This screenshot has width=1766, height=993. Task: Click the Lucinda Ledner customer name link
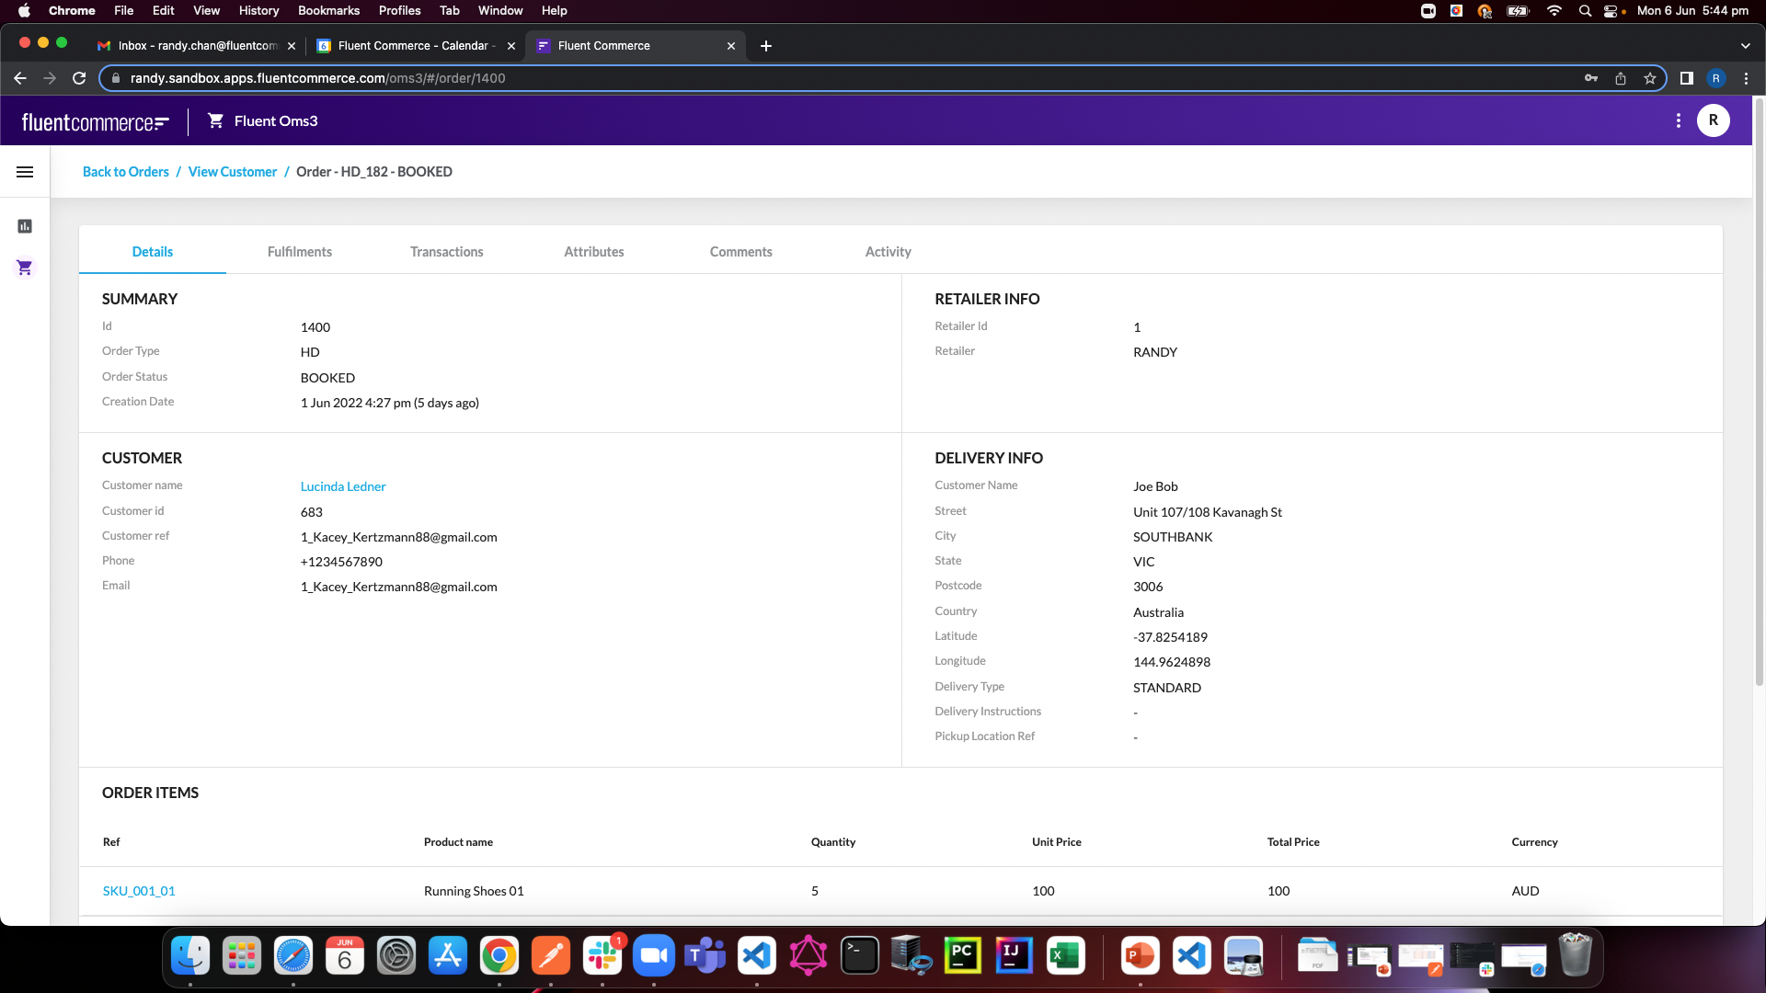pos(343,485)
